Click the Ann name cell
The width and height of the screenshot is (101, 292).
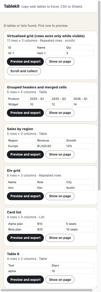pos(22,188)
